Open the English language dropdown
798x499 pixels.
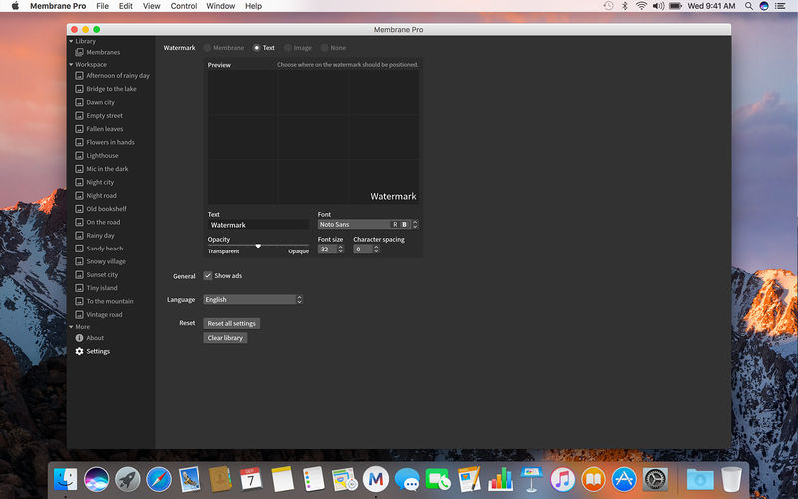pos(253,300)
